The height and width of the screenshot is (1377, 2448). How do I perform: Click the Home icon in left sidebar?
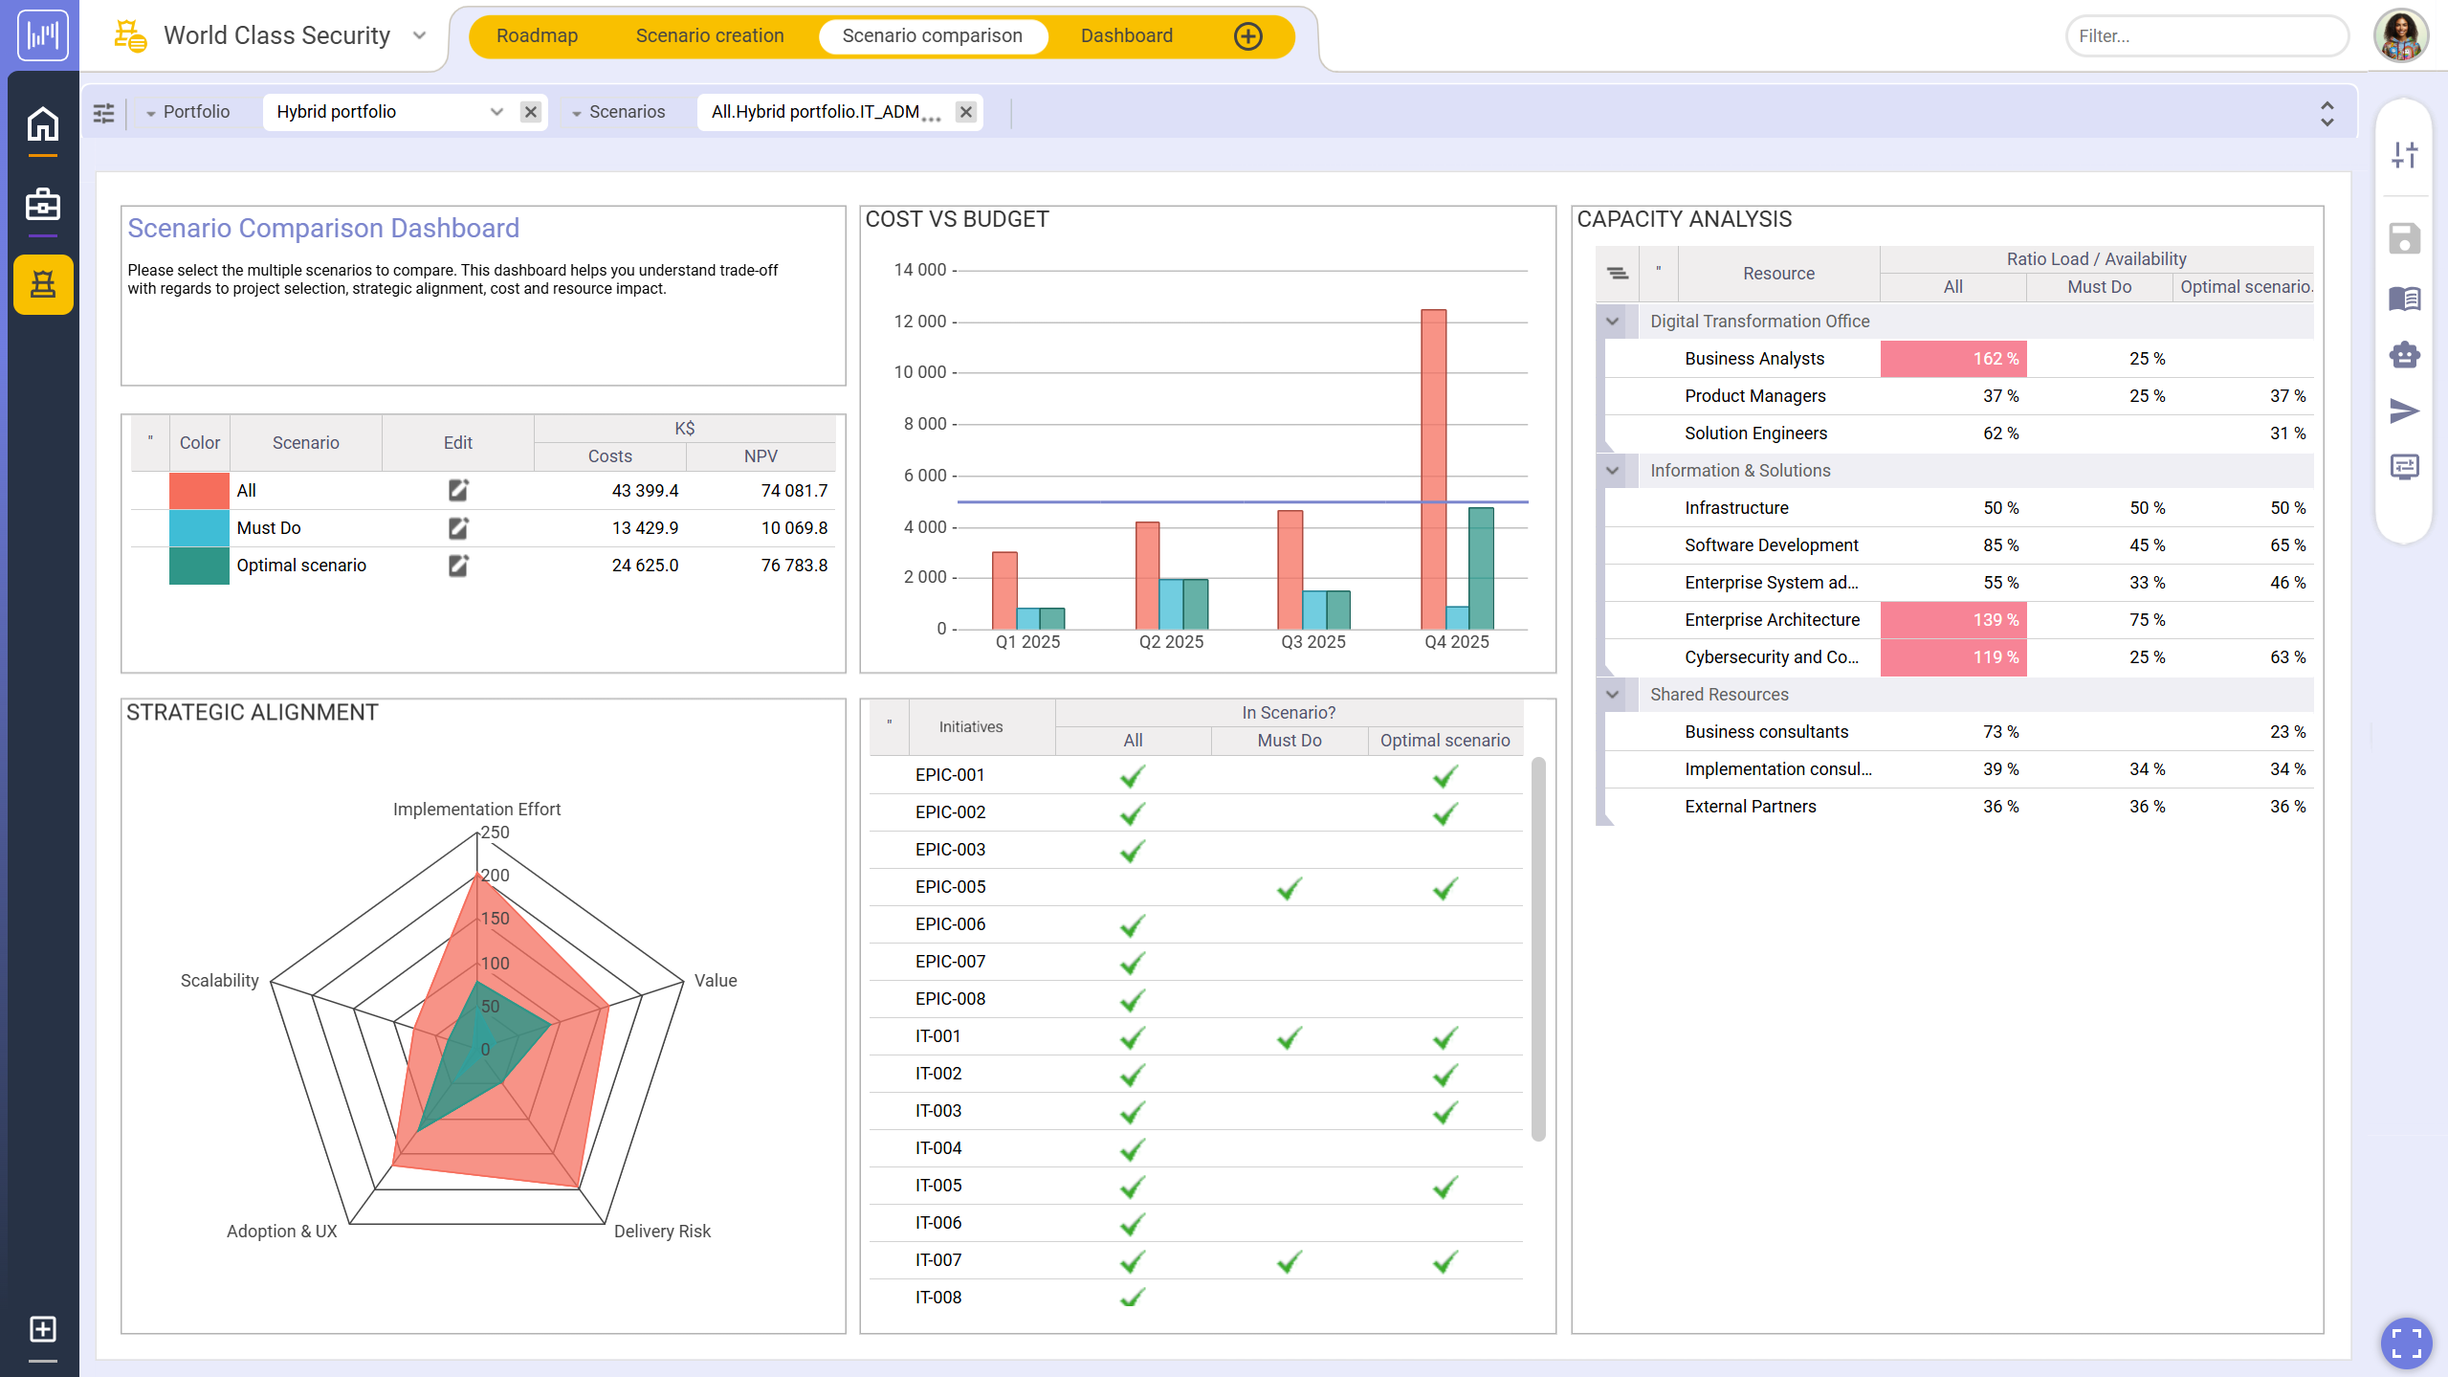(x=42, y=125)
